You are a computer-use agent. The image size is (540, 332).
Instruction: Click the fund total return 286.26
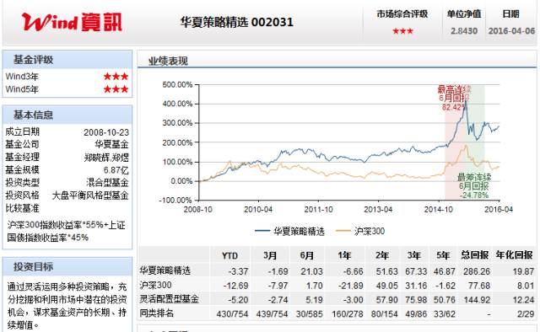coord(477,271)
